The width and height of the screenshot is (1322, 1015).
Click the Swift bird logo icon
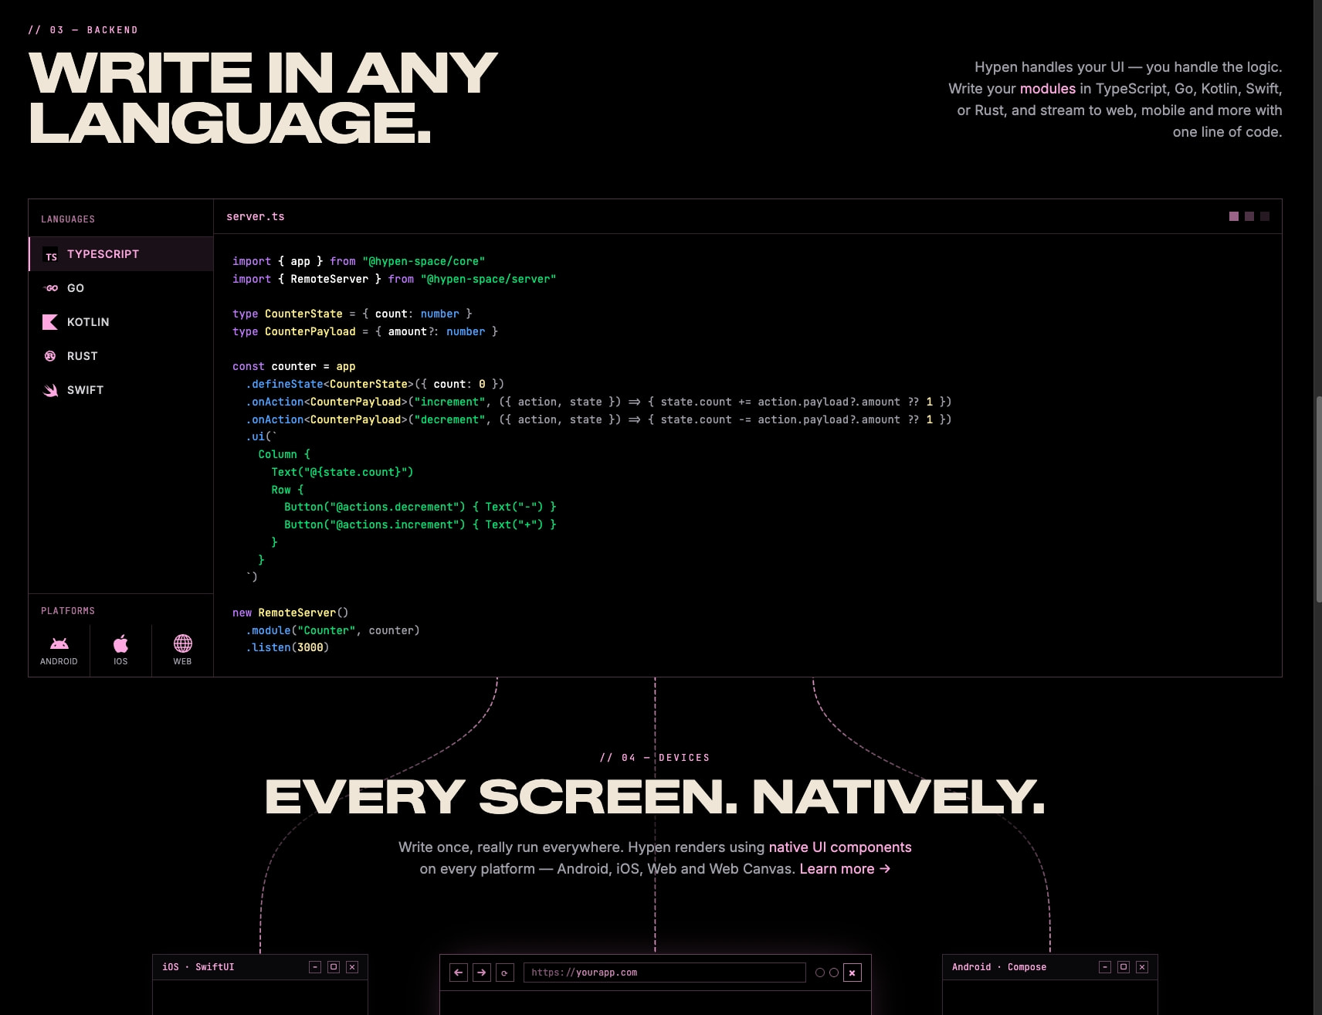(x=50, y=390)
